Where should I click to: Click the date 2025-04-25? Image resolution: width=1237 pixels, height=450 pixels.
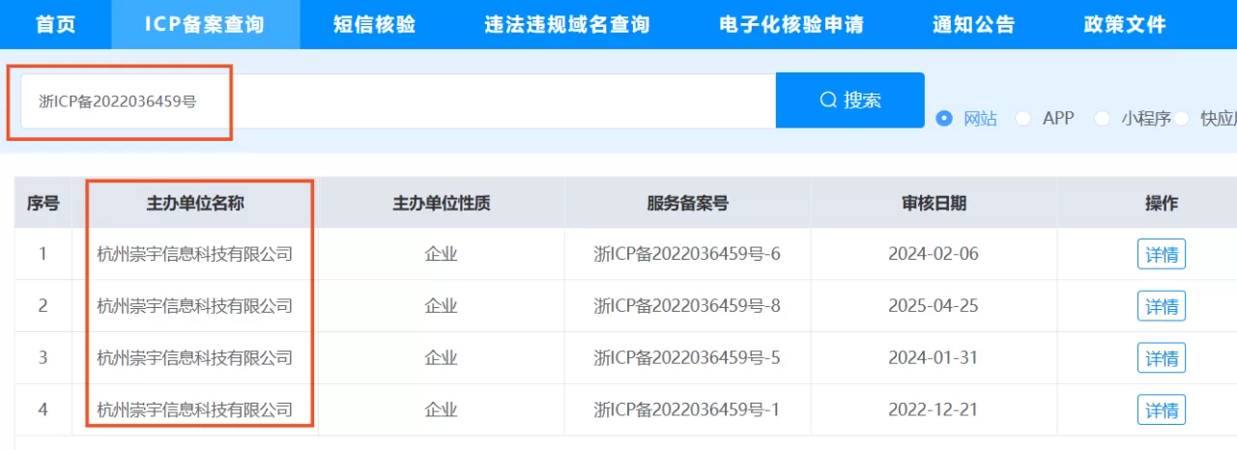934,306
